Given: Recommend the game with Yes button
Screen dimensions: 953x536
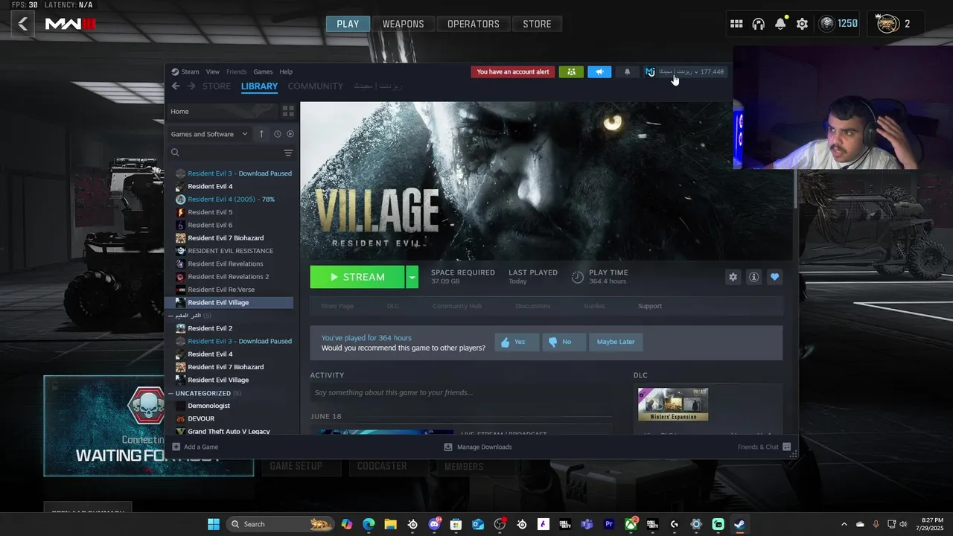Looking at the screenshot, I should coord(517,342).
